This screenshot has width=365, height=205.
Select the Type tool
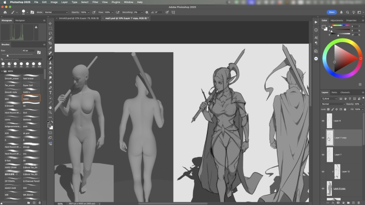click(51, 93)
